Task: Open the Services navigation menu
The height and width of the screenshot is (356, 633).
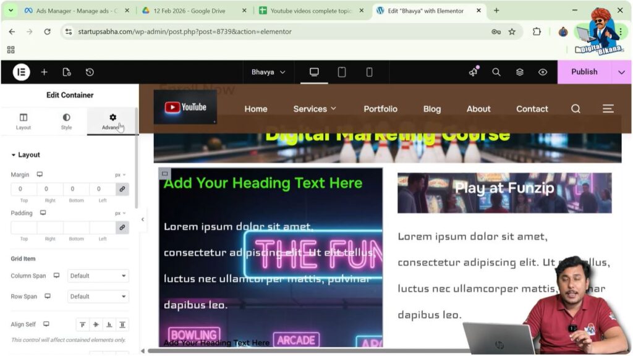Action: (x=315, y=109)
